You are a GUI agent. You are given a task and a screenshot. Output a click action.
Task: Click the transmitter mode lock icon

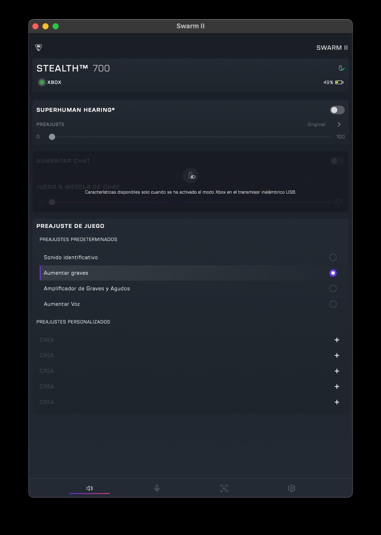pyautogui.click(x=191, y=175)
